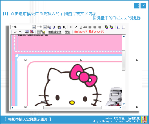
Task: Apply strikethrough with the ABC icon
Action: [x=85, y=27]
